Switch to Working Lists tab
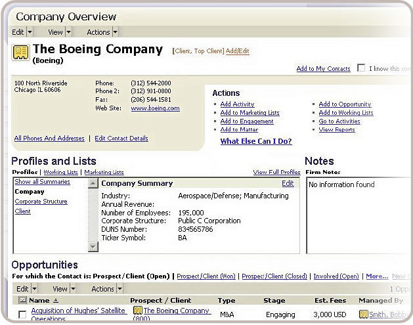 click(60, 172)
